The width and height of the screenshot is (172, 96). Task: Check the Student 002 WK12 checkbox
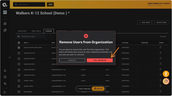tap(19, 75)
